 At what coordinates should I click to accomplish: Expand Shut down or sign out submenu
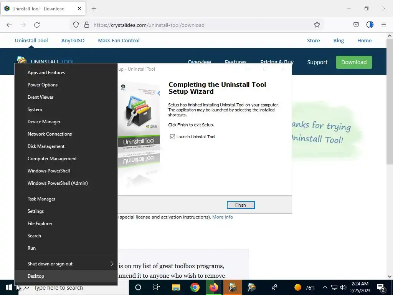66,264
